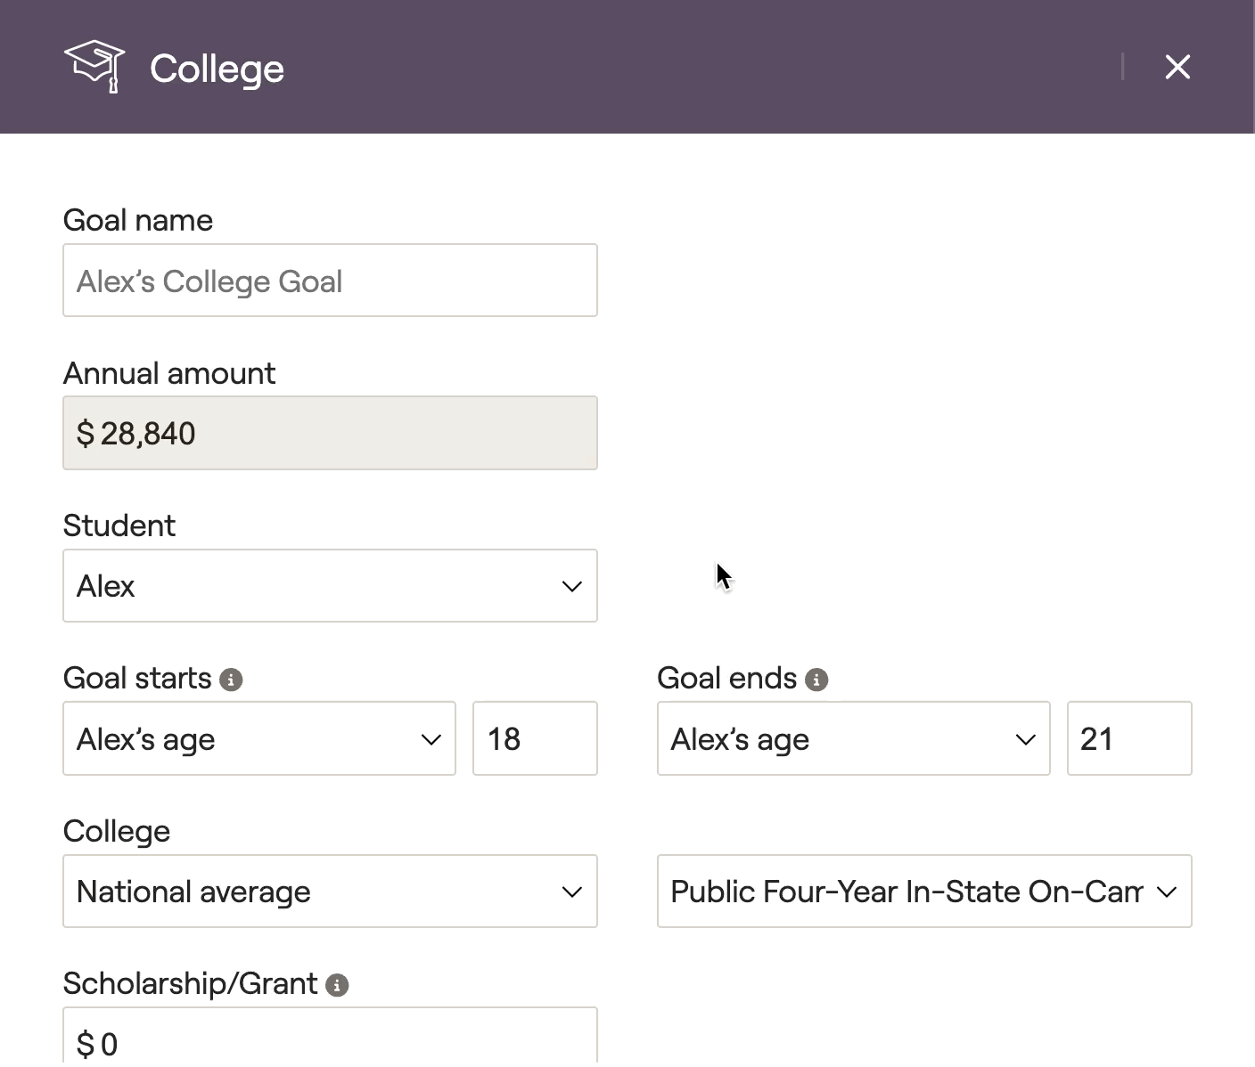Show Scholarship/Grant info tooltip
Screen dimensions: 1255x1067
(337, 985)
